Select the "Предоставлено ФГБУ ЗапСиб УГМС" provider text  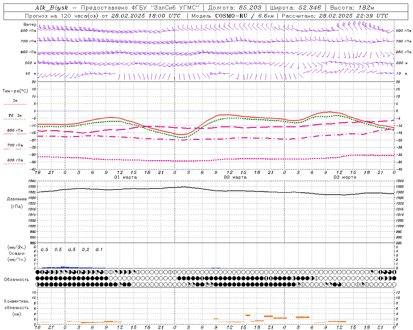coord(140,8)
